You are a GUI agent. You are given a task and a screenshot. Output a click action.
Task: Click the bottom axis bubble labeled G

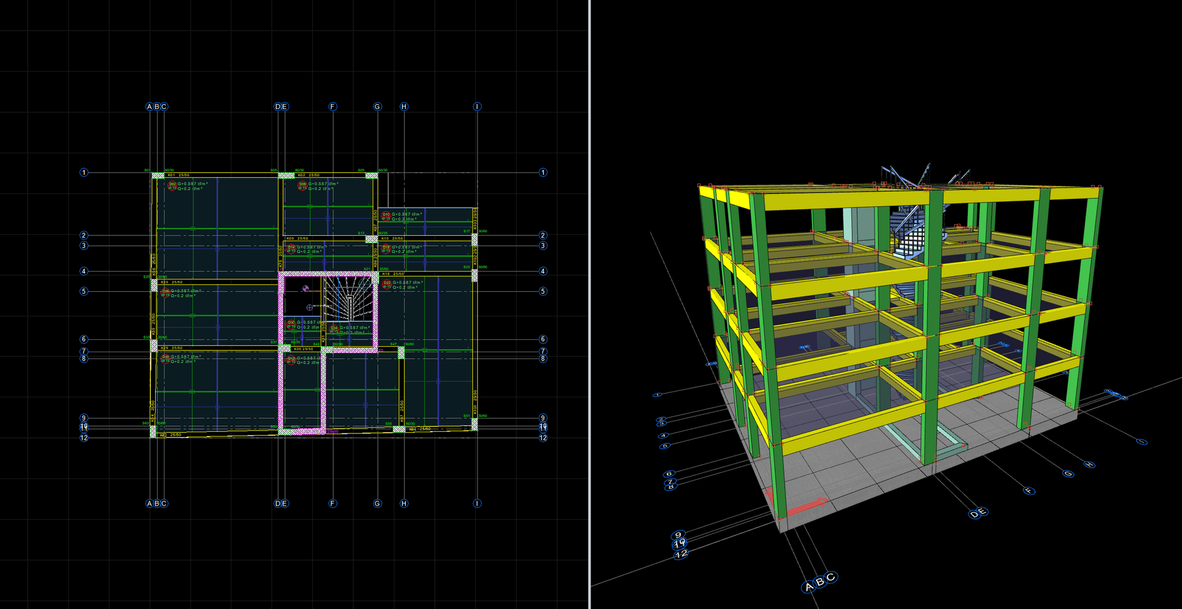[x=377, y=503]
